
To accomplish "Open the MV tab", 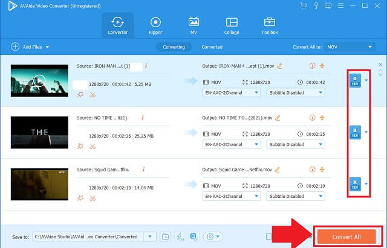I will pyautogui.click(x=193, y=25).
